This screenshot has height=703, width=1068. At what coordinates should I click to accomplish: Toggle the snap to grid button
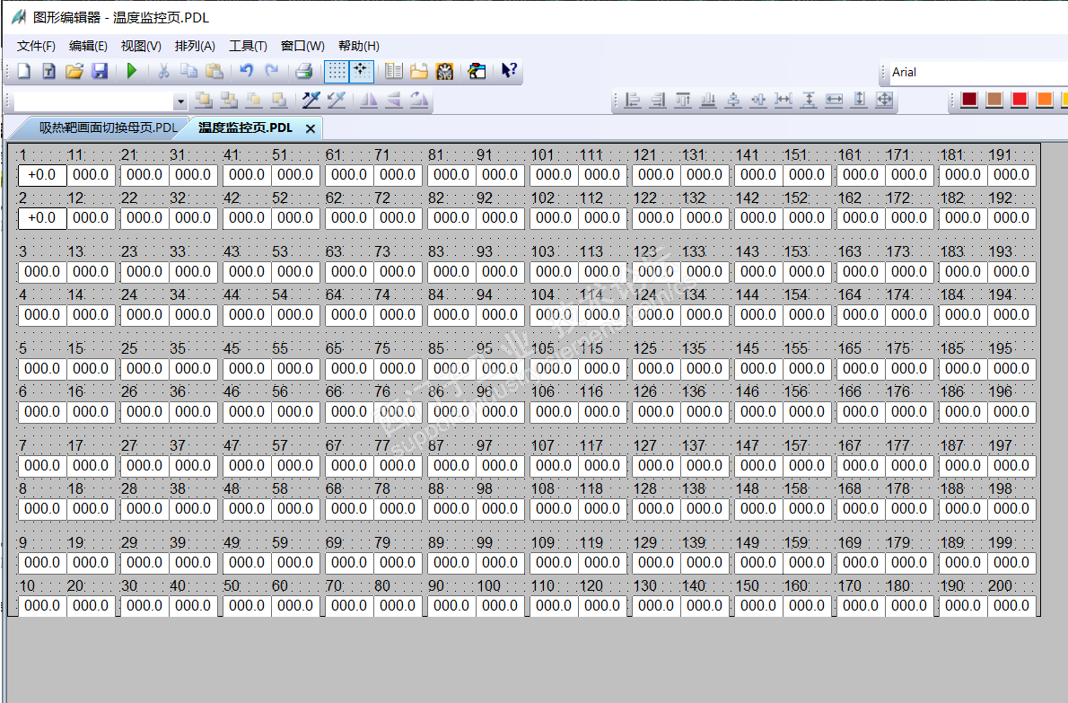pyautogui.click(x=361, y=71)
